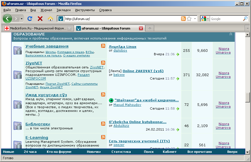The width and height of the screenshot is (251, 162).
Task: Click RSS icon for Ижод хусусида сўз
Action: 103,94
